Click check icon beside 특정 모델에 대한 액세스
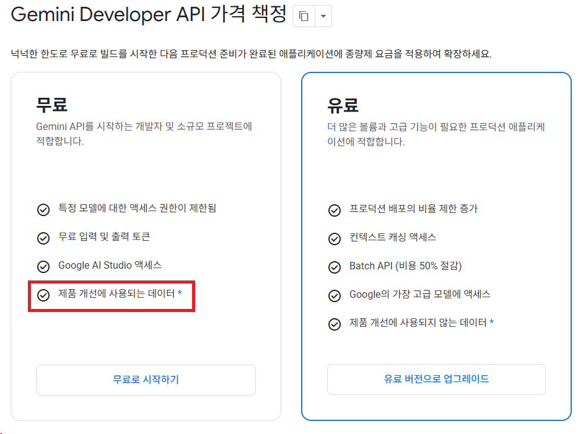This screenshot has height=434, width=578. point(43,210)
